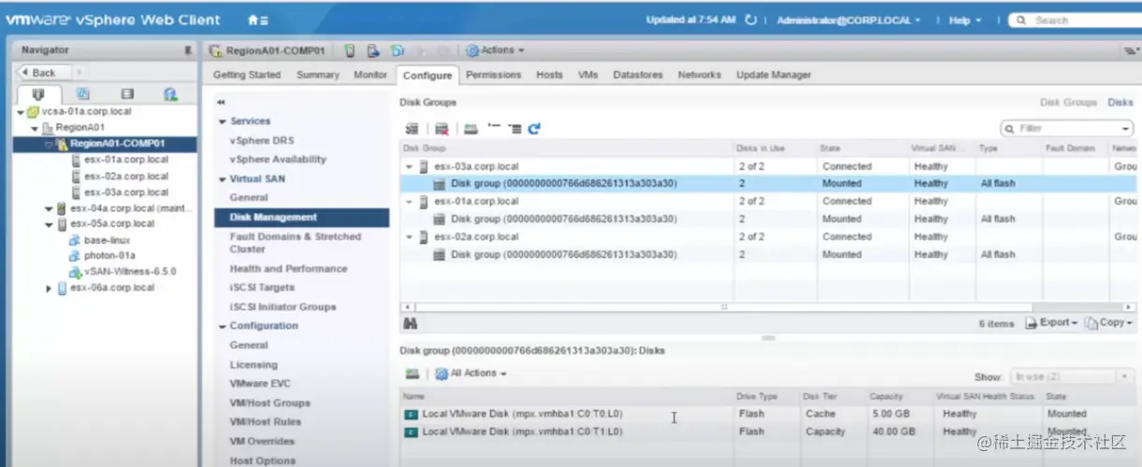Click the Filter input in Disk Groups
This screenshot has height=467, width=1142.
pyautogui.click(x=1066, y=129)
